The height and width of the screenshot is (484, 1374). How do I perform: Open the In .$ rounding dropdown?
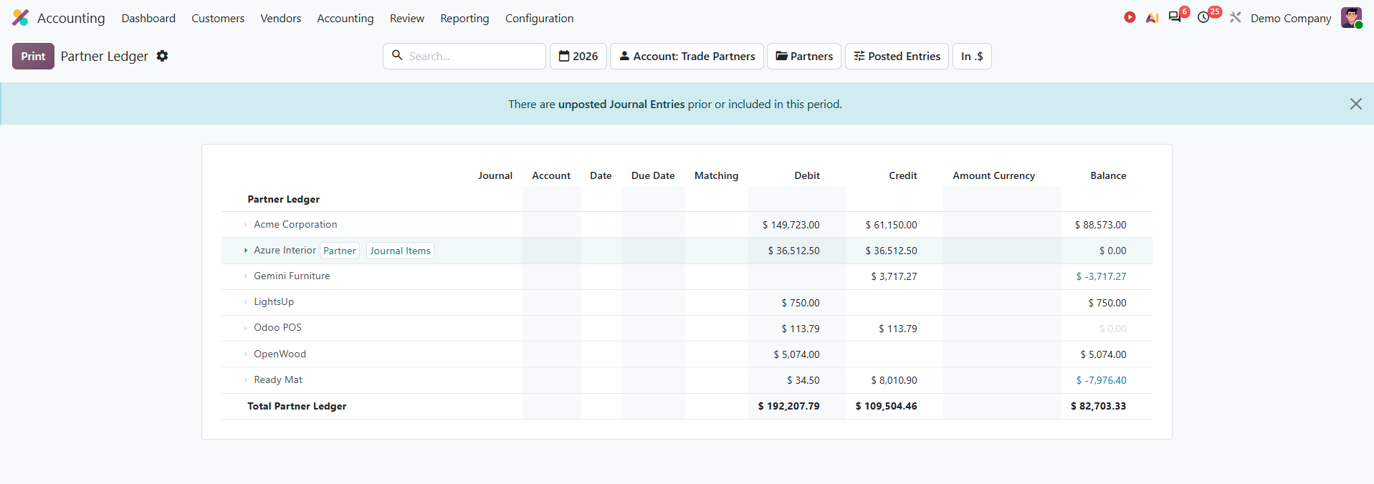[972, 56]
